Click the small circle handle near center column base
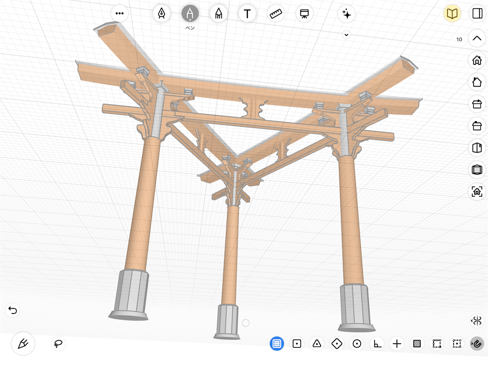The height and width of the screenshot is (366, 488). pyautogui.click(x=245, y=323)
